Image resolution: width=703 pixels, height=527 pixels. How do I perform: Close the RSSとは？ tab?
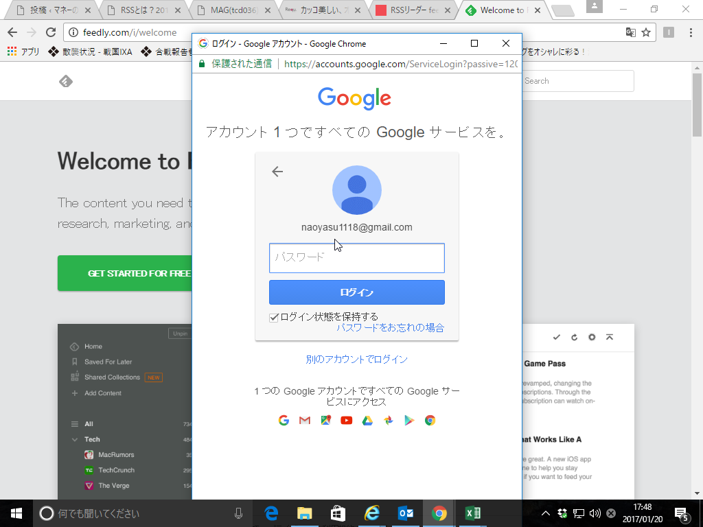tap(178, 10)
